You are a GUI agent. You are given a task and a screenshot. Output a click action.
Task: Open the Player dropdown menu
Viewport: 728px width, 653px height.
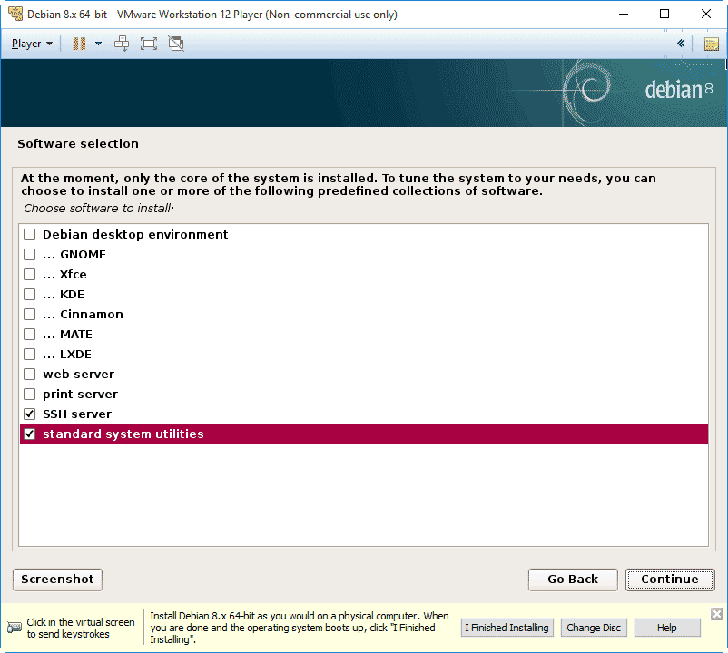32,44
